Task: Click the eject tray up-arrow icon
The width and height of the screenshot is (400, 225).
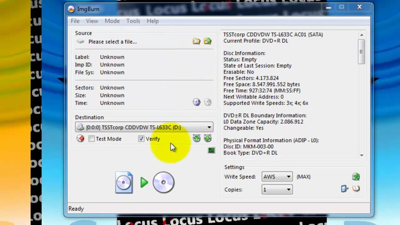Action: [x=196, y=138]
